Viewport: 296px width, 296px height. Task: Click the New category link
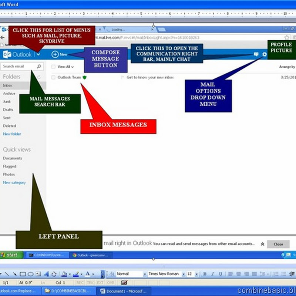pos(14,182)
